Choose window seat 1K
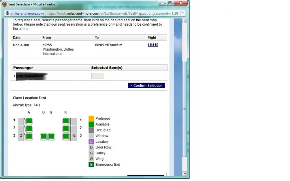Viewport: 290px width, 181px height. [66, 121]
